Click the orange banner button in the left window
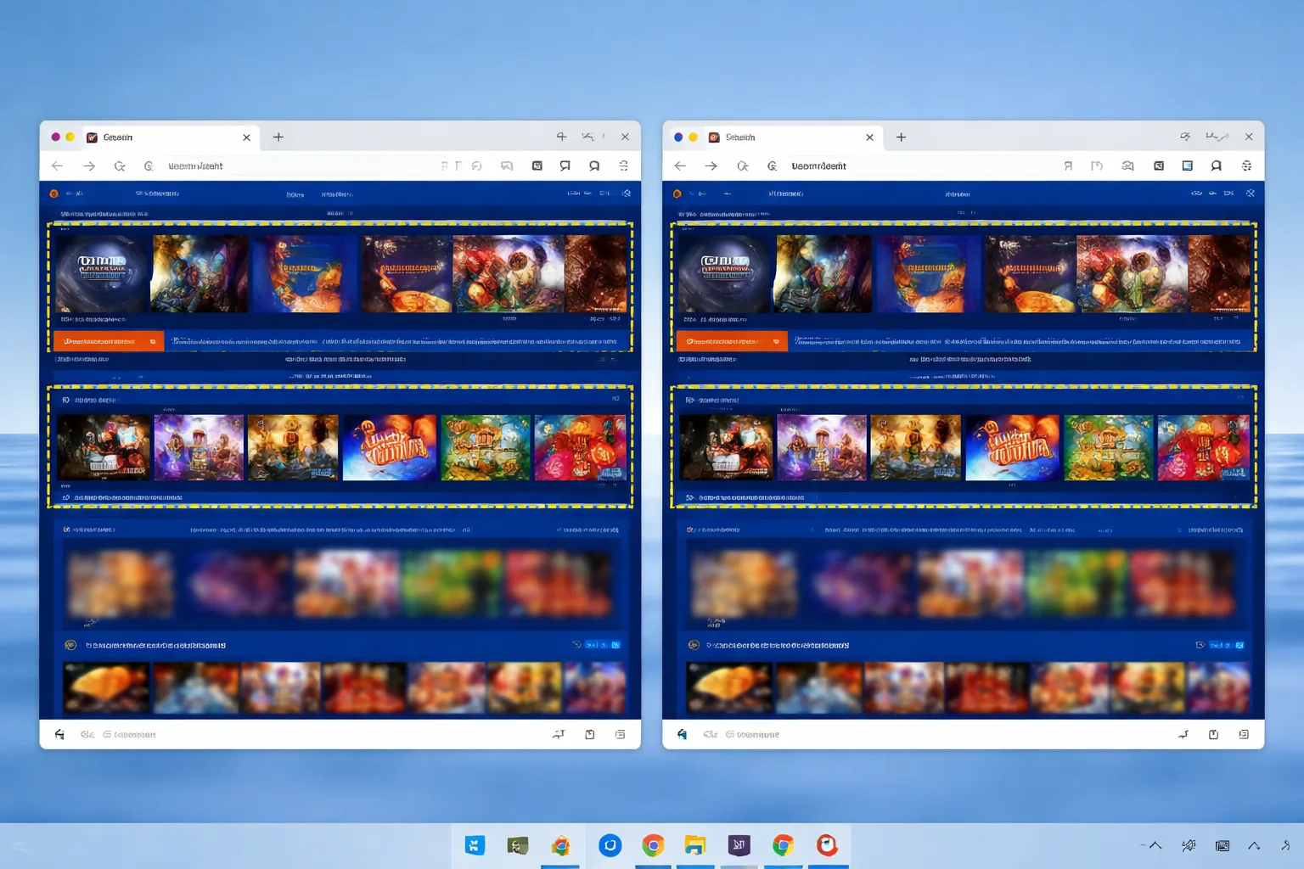 tap(108, 341)
